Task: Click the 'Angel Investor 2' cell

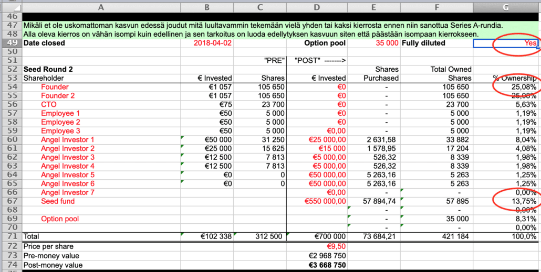Action: (101, 148)
